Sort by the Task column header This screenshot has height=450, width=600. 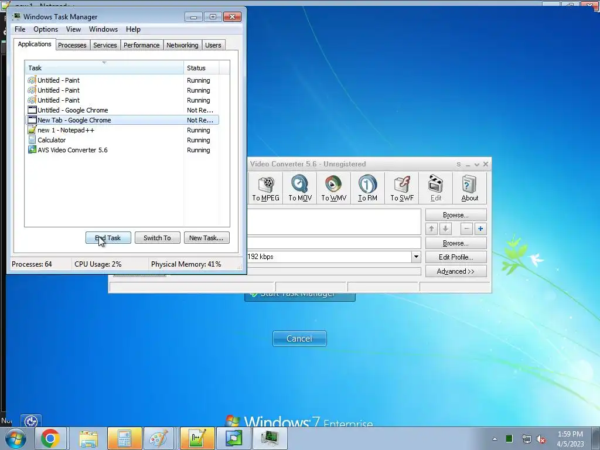tap(104, 68)
